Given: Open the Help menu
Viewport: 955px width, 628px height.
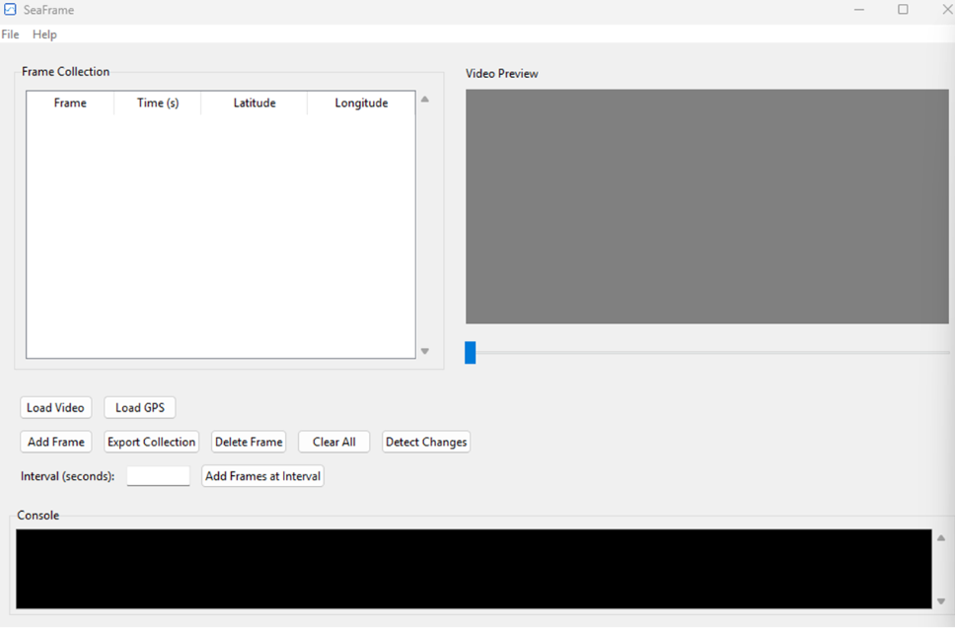Looking at the screenshot, I should coord(44,35).
